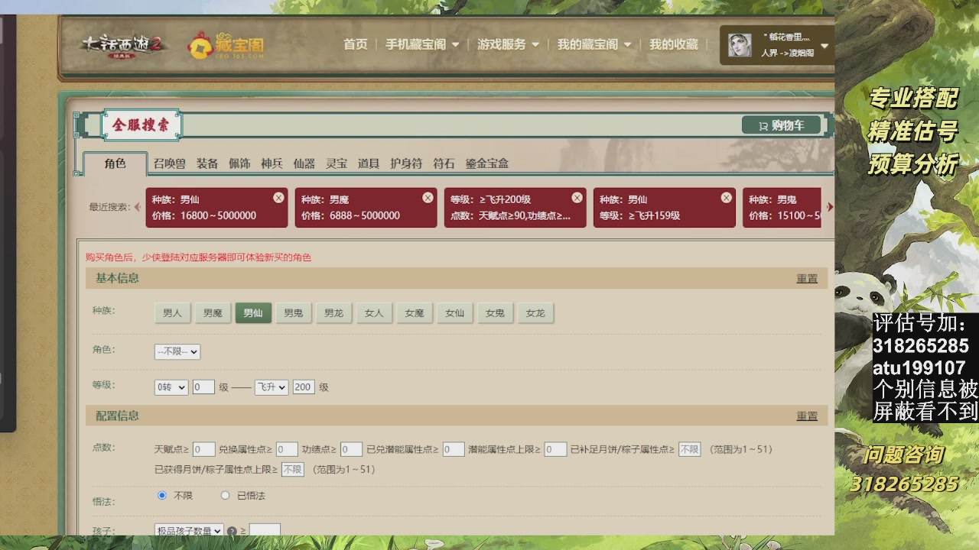
Task: Remove the 种族:男魔 recent search via its X
Action: pos(428,197)
